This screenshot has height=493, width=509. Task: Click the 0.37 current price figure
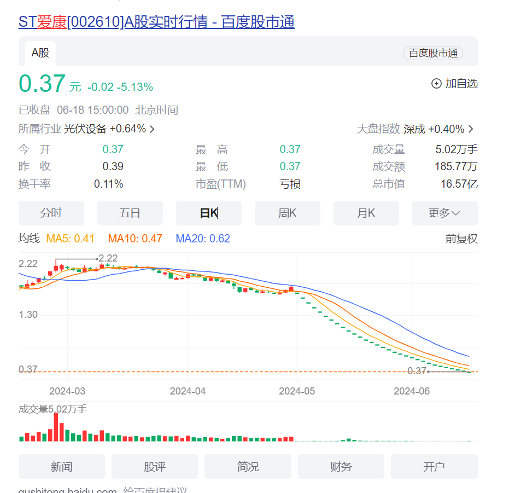point(42,84)
